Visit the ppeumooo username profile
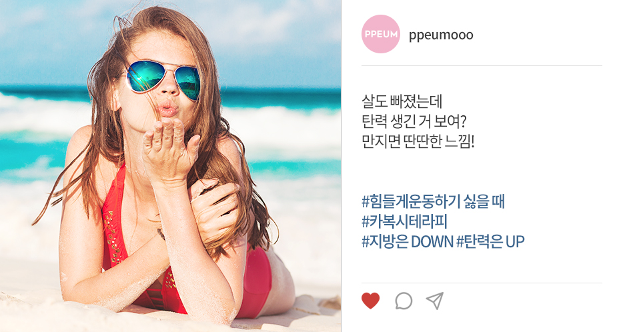617x332 pixels. tap(441, 35)
